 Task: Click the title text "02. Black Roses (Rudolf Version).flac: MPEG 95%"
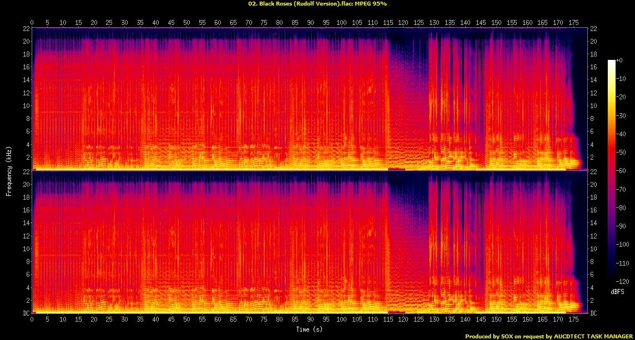tap(318, 4)
